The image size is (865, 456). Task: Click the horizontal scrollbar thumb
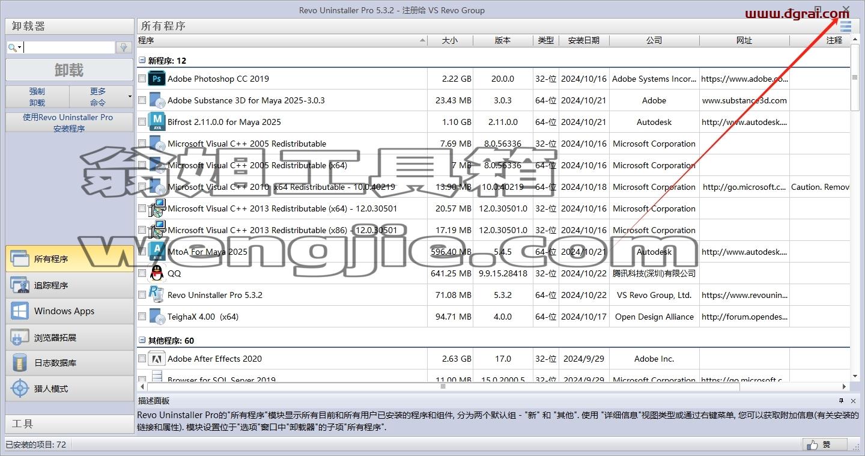[x=443, y=386]
